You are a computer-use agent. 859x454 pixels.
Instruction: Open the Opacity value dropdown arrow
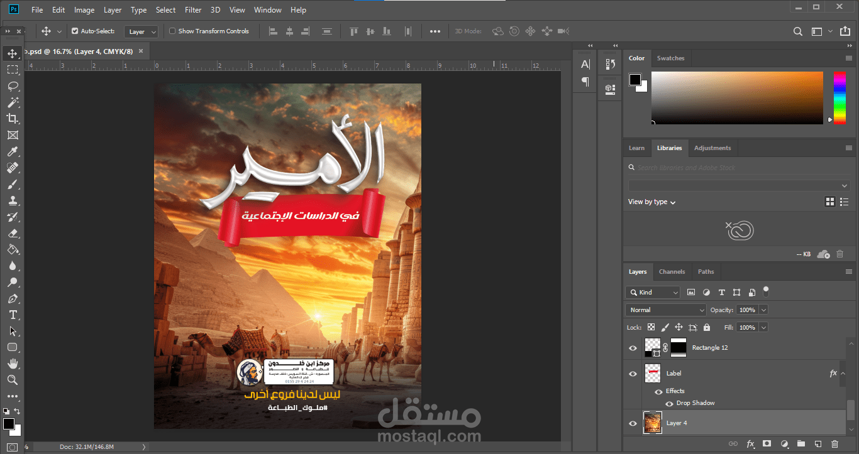pyautogui.click(x=763, y=310)
